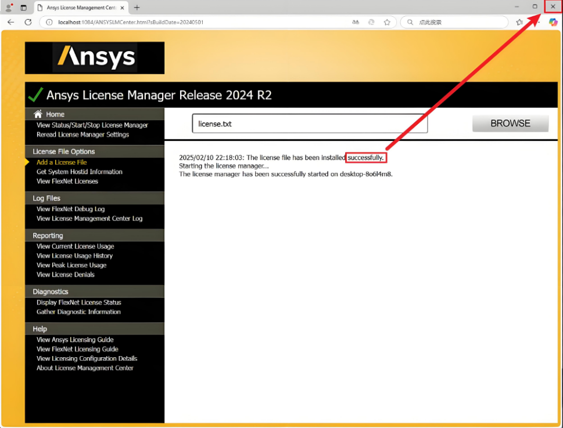The width and height of the screenshot is (563, 428).
Task: Open a new browser tab
Action: pos(137,8)
